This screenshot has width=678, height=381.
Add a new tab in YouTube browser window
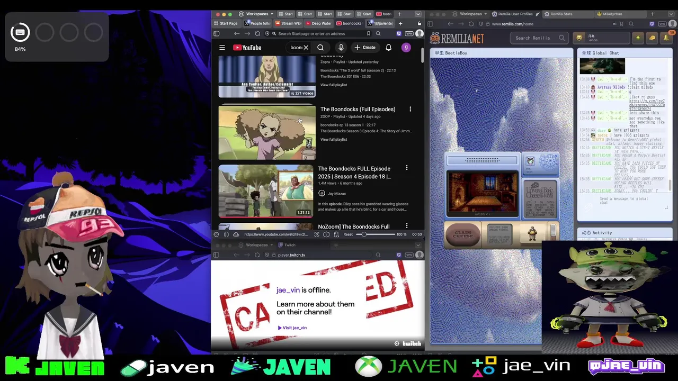click(x=400, y=23)
